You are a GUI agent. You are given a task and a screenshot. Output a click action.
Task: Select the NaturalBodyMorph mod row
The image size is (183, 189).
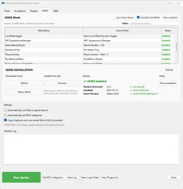[x=90, y=45]
